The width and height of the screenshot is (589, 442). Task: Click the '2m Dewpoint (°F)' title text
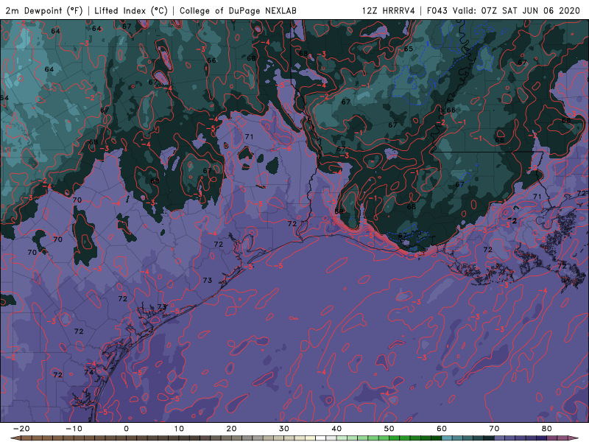pos(44,10)
